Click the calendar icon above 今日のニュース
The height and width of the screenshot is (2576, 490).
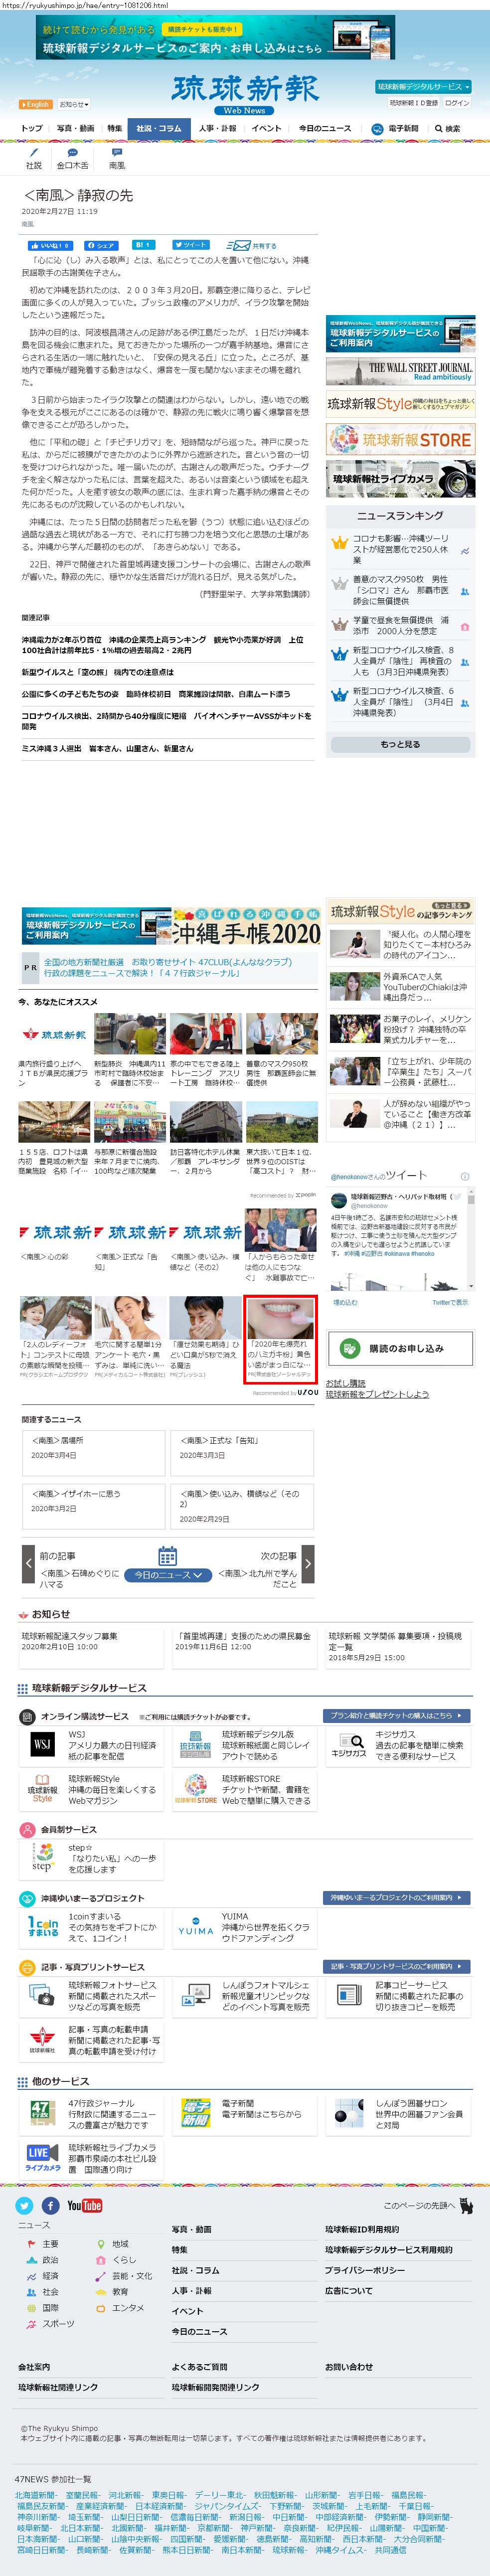[168, 1556]
